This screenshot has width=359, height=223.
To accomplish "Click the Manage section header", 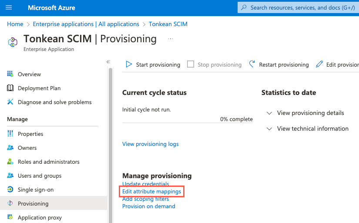I will [x=17, y=119].
